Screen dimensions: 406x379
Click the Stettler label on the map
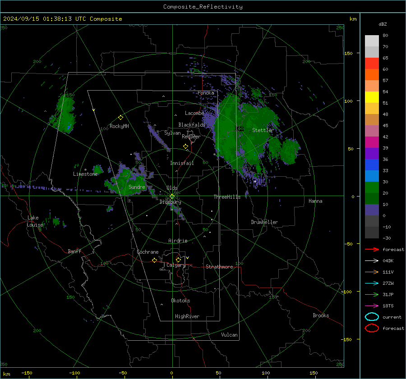click(263, 130)
